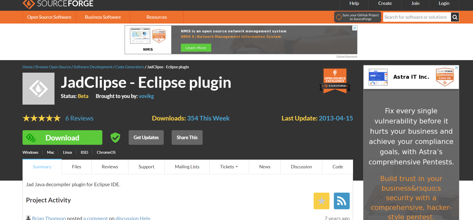Open the Resources menu
The image size is (473, 220).
point(157,17)
